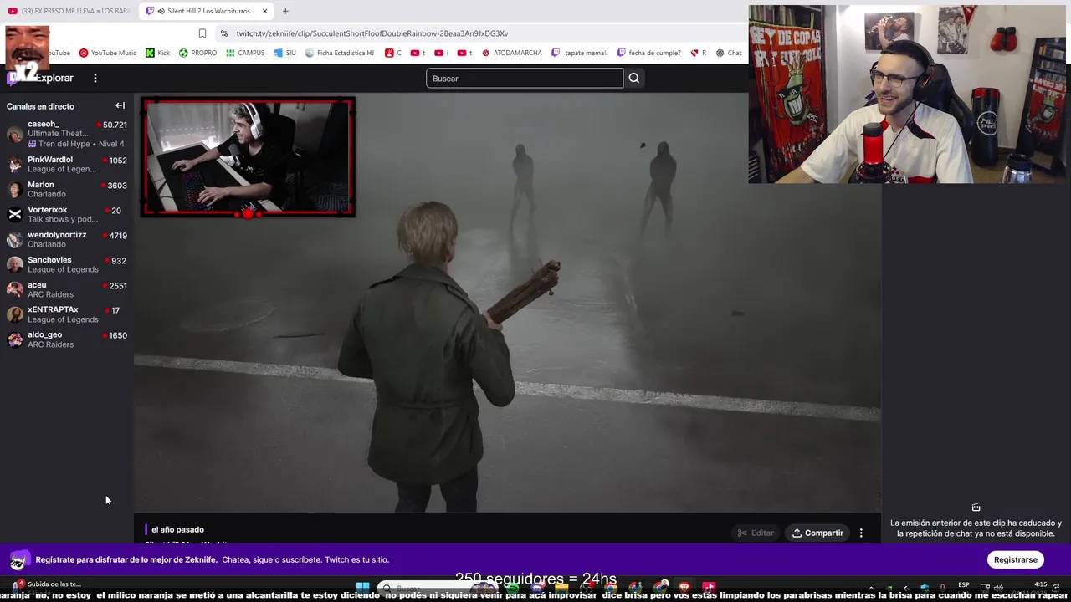Open more options menu beside Compartir
This screenshot has height=602, width=1071.
861,533
